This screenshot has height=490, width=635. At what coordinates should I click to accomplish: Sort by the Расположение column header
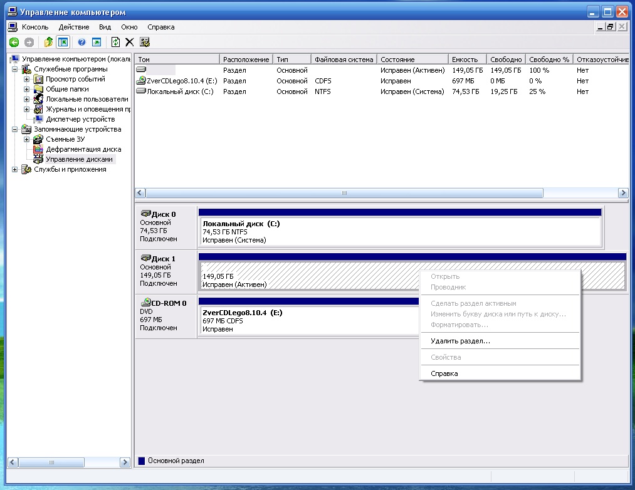[x=246, y=60]
